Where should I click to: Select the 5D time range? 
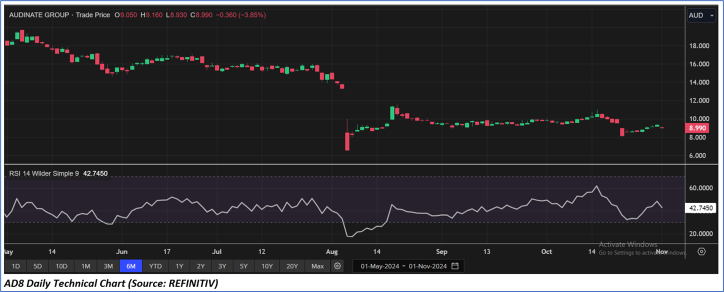[x=37, y=266]
